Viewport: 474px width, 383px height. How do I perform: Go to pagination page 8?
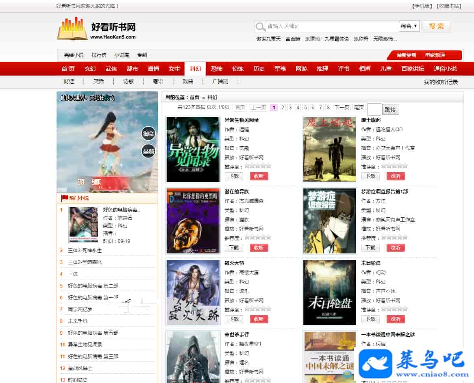point(328,107)
